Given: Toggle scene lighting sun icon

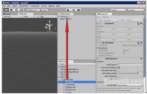Looking at the screenshot, I should [x=38, y=16].
